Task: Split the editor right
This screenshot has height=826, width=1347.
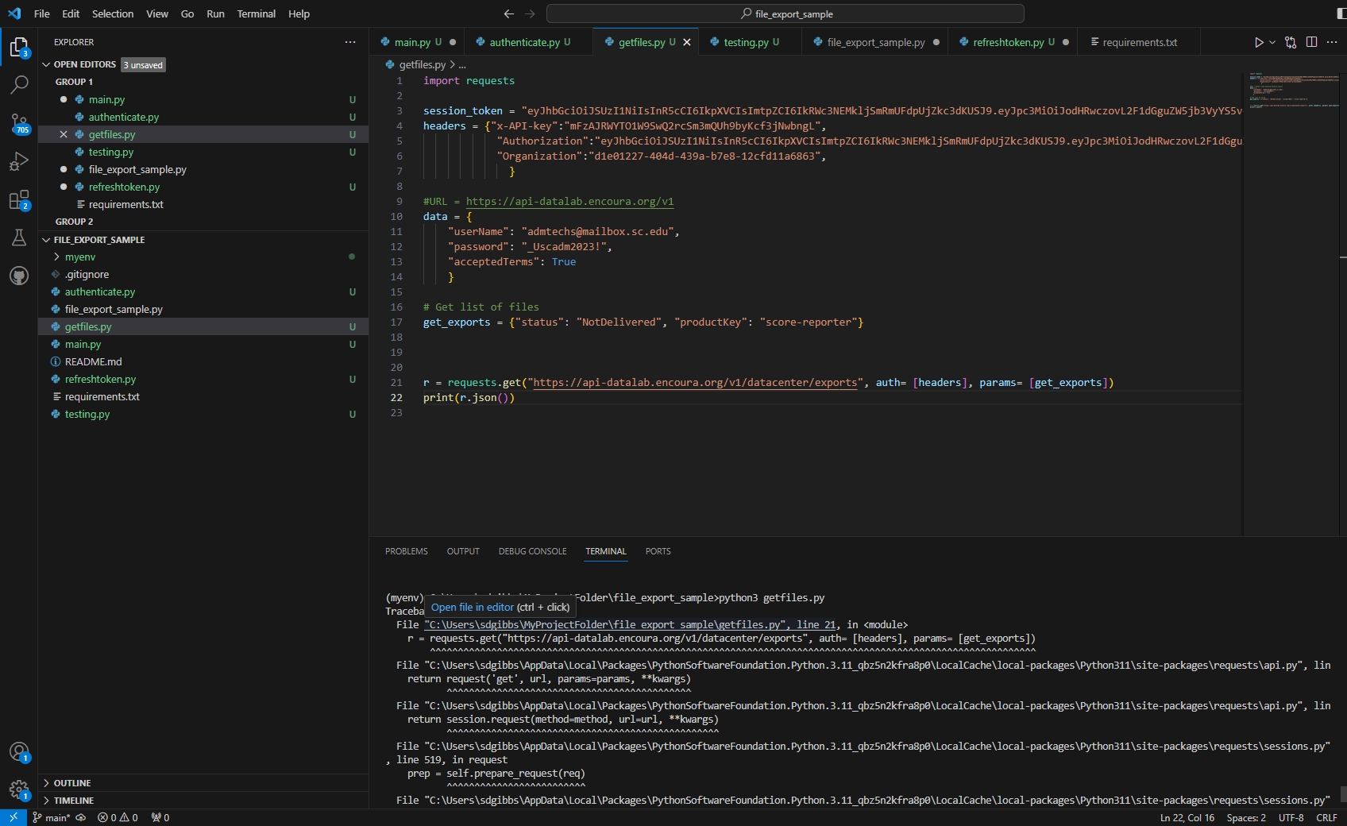Action: click(x=1311, y=42)
